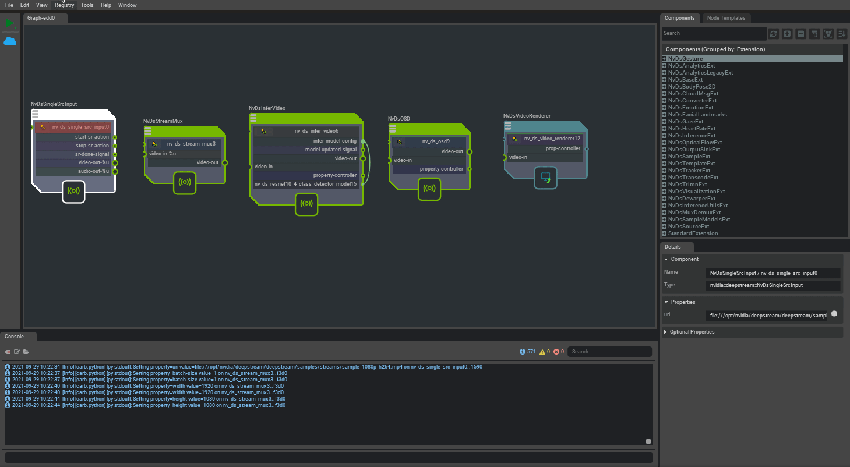Click the refresh icon in Components panel
The height and width of the screenshot is (467, 850).
click(773, 34)
